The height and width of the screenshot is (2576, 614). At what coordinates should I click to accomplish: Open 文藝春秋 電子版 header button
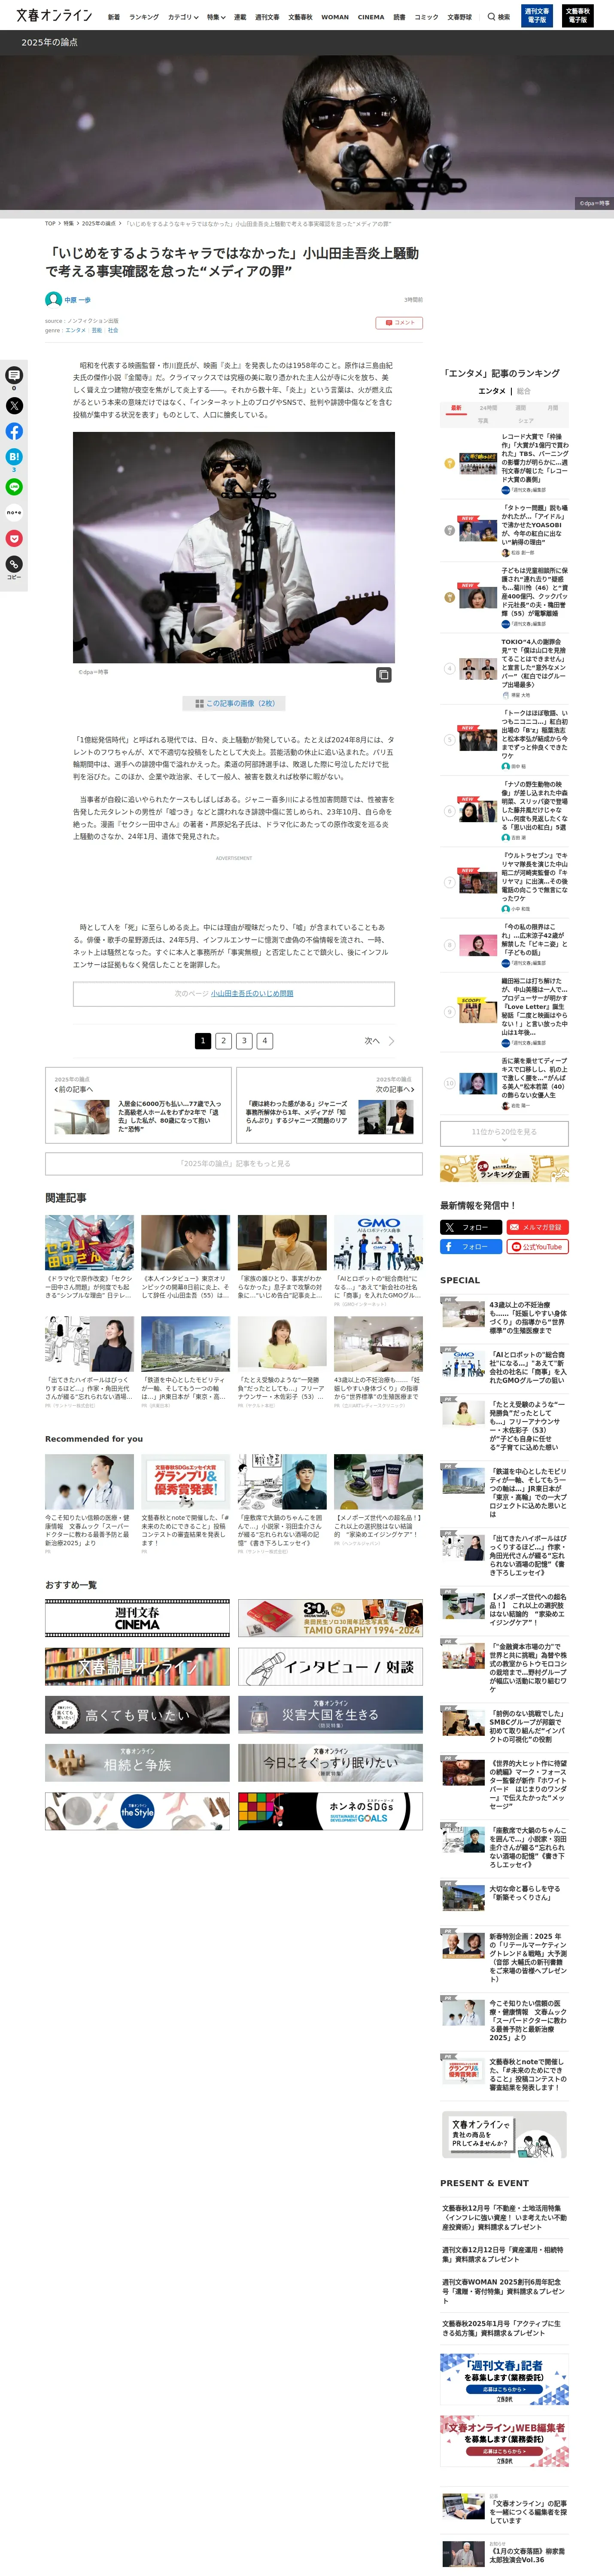577,16
